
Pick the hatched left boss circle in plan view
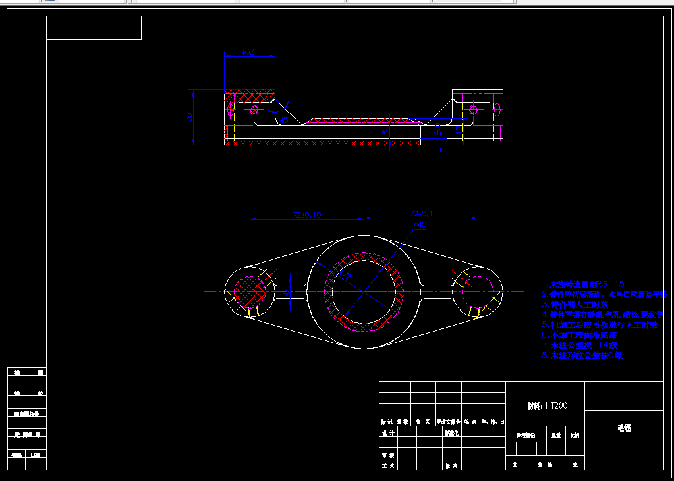click(x=250, y=291)
